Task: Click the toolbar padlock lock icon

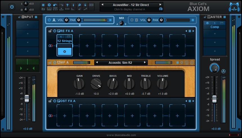Action: click(79, 9)
